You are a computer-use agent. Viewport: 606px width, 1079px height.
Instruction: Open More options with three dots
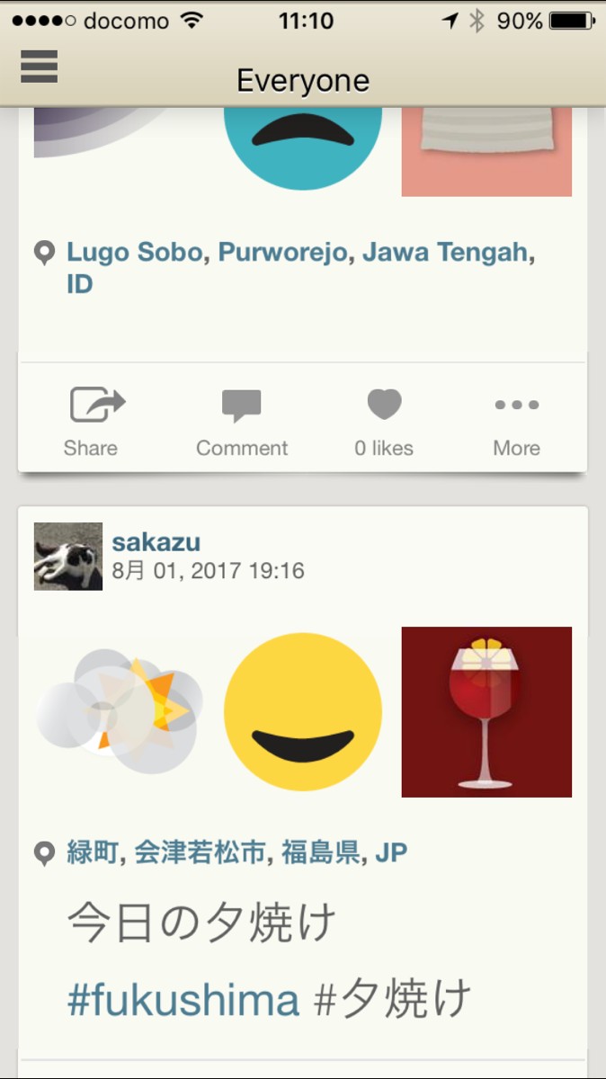pos(517,406)
